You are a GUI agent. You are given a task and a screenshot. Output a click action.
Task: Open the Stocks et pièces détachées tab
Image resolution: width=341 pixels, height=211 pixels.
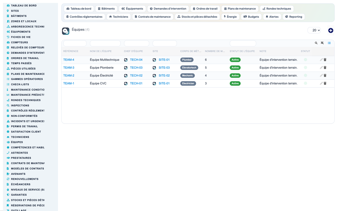(197, 17)
